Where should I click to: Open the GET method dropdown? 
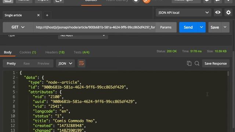[x=18, y=27]
